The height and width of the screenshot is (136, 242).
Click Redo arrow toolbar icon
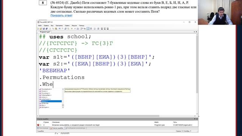tap(62, 29)
